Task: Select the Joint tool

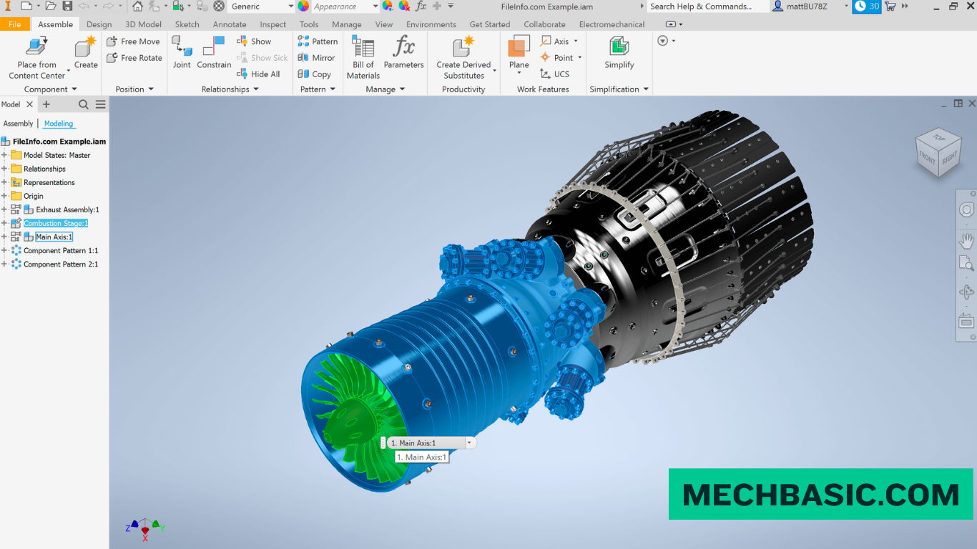Action: point(182,54)
